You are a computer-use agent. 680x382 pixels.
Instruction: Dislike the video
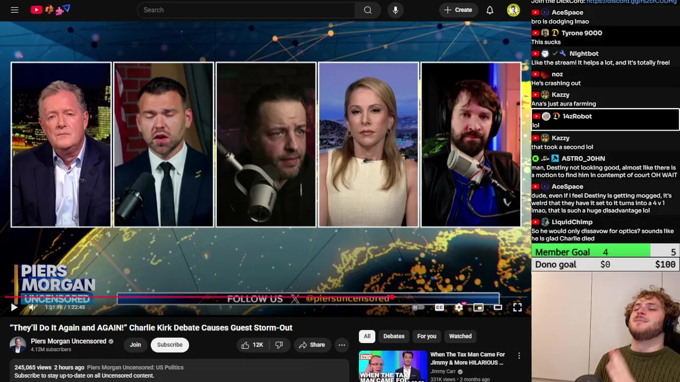pyautogui.click(x=279, y=345)
